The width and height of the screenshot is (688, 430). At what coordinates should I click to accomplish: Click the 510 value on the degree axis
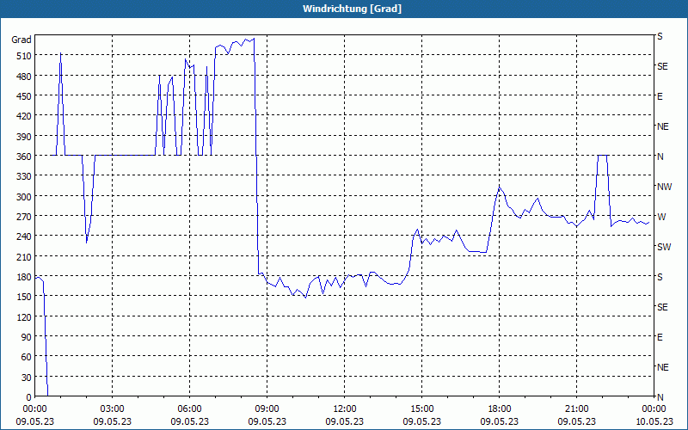tap(24, 56)
